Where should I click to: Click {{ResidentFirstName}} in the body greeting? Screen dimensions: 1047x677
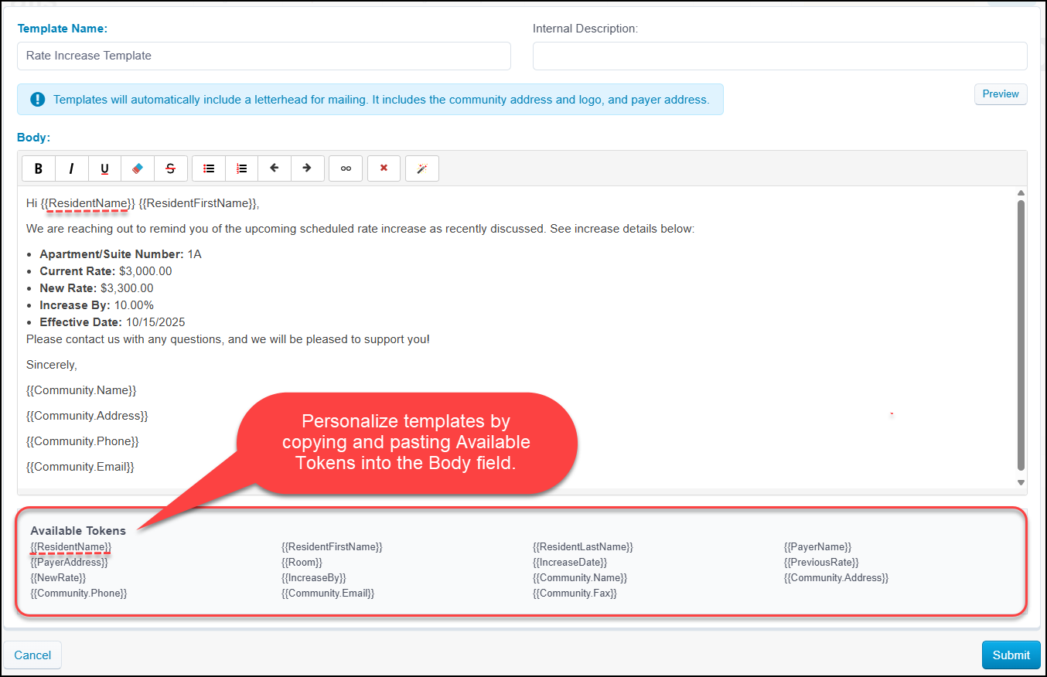[197, 203]
